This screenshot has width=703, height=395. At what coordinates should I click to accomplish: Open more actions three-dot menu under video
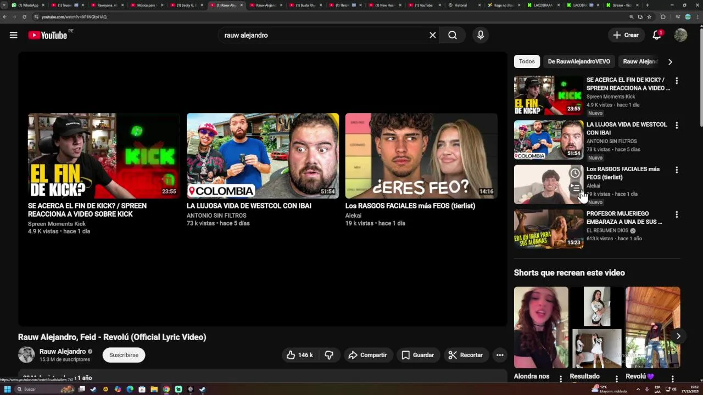(500, 355)
